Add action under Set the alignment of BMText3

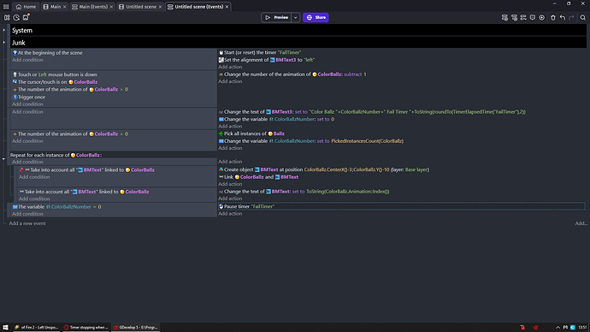(230, 67)
